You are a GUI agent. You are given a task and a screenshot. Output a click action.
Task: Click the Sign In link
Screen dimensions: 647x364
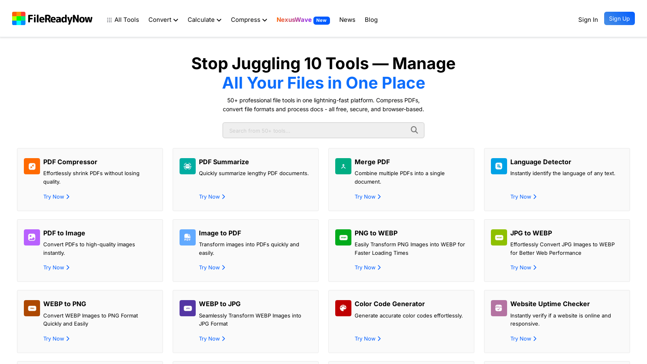point(588,20)
